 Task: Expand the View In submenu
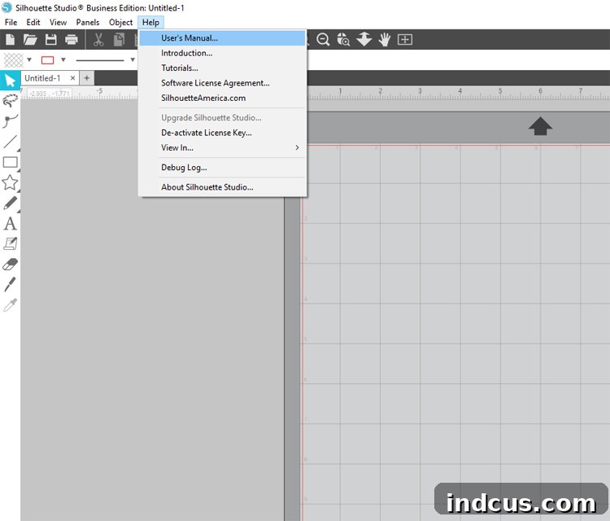(x=223, y=147)
